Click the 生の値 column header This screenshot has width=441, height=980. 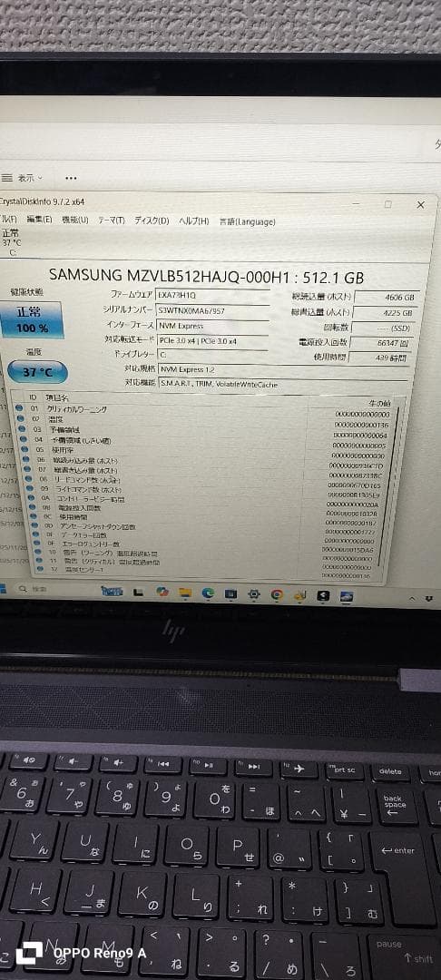tap(380, 404)
